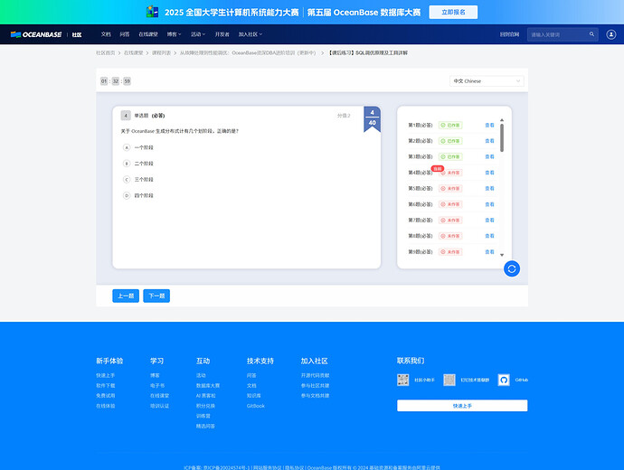Click the question list scroll-down arrow
The height and width of the screenshot is (470, 624).
[502, 255]
